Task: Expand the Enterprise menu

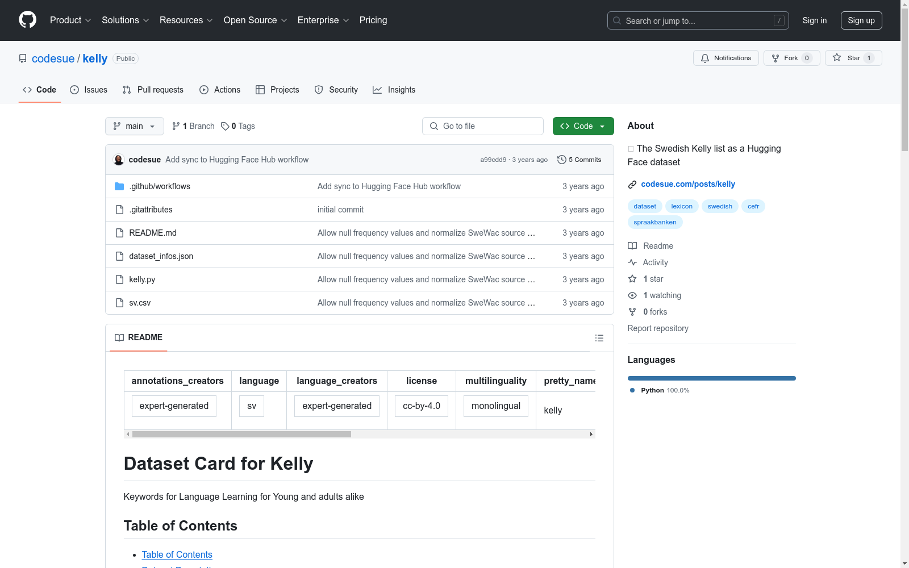Action: pos(323,20)
